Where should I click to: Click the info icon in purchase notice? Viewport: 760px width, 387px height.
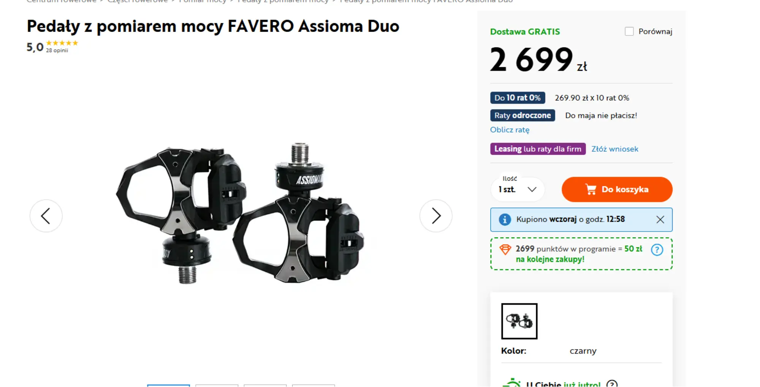[x=505, y=219]
